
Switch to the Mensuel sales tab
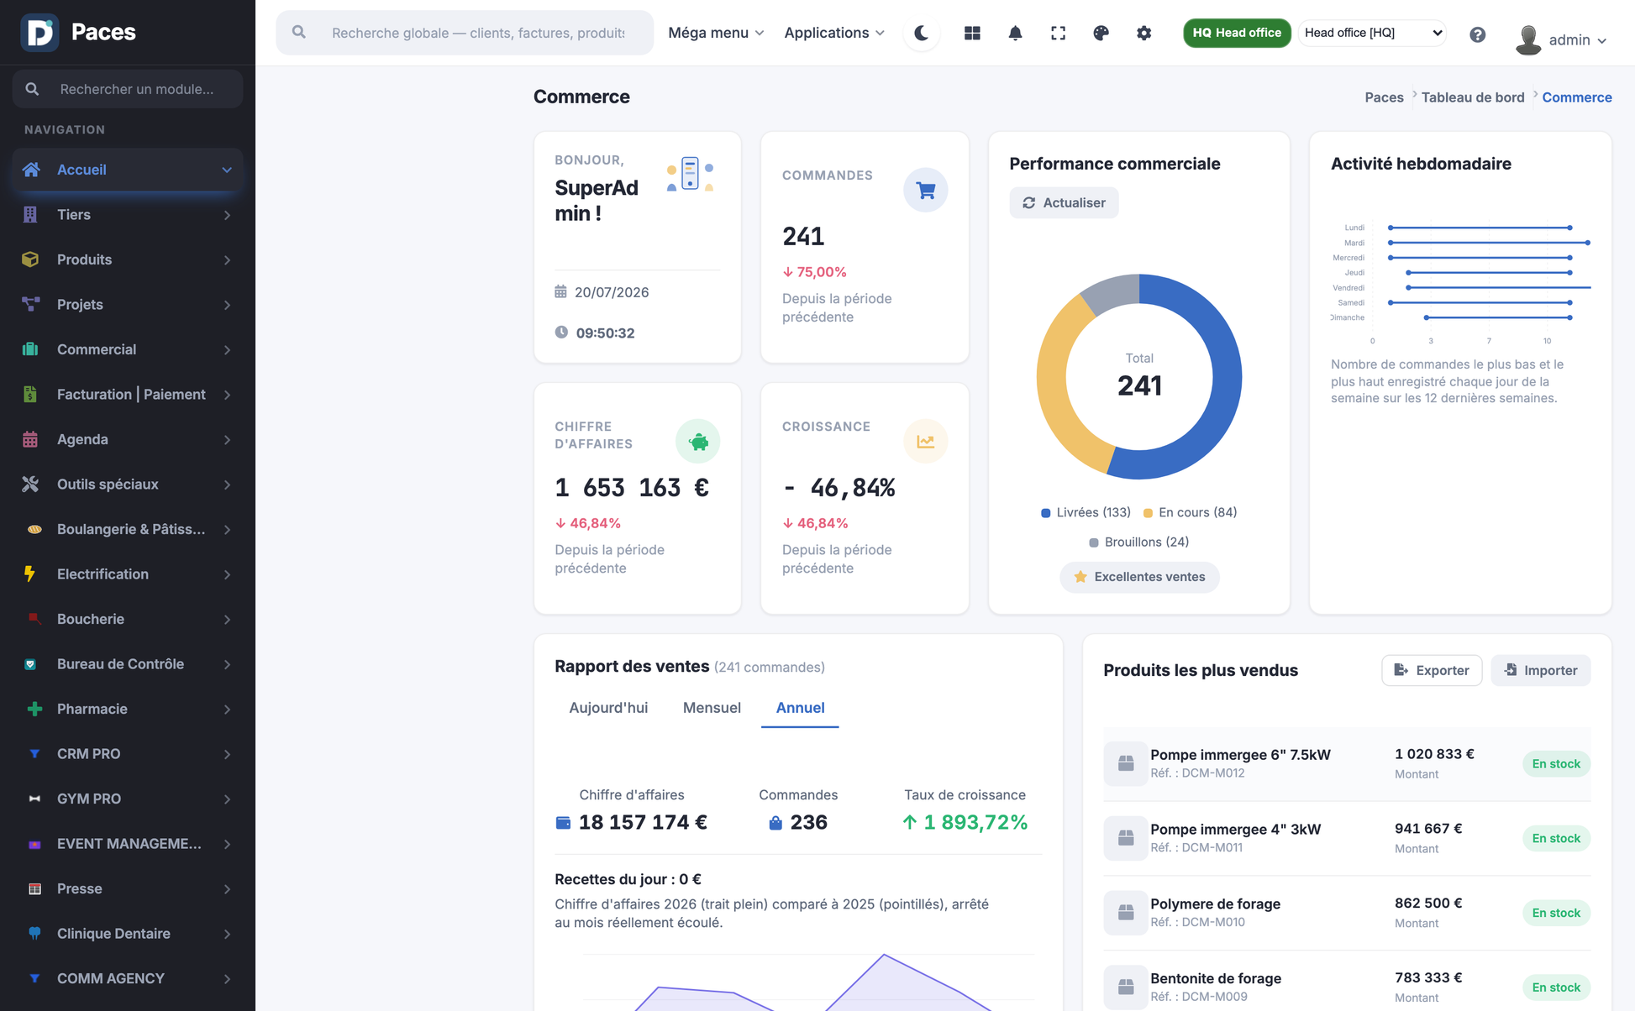coord(712,708)
